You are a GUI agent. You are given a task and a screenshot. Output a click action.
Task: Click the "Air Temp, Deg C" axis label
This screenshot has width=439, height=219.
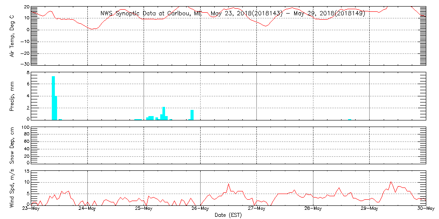12,36
